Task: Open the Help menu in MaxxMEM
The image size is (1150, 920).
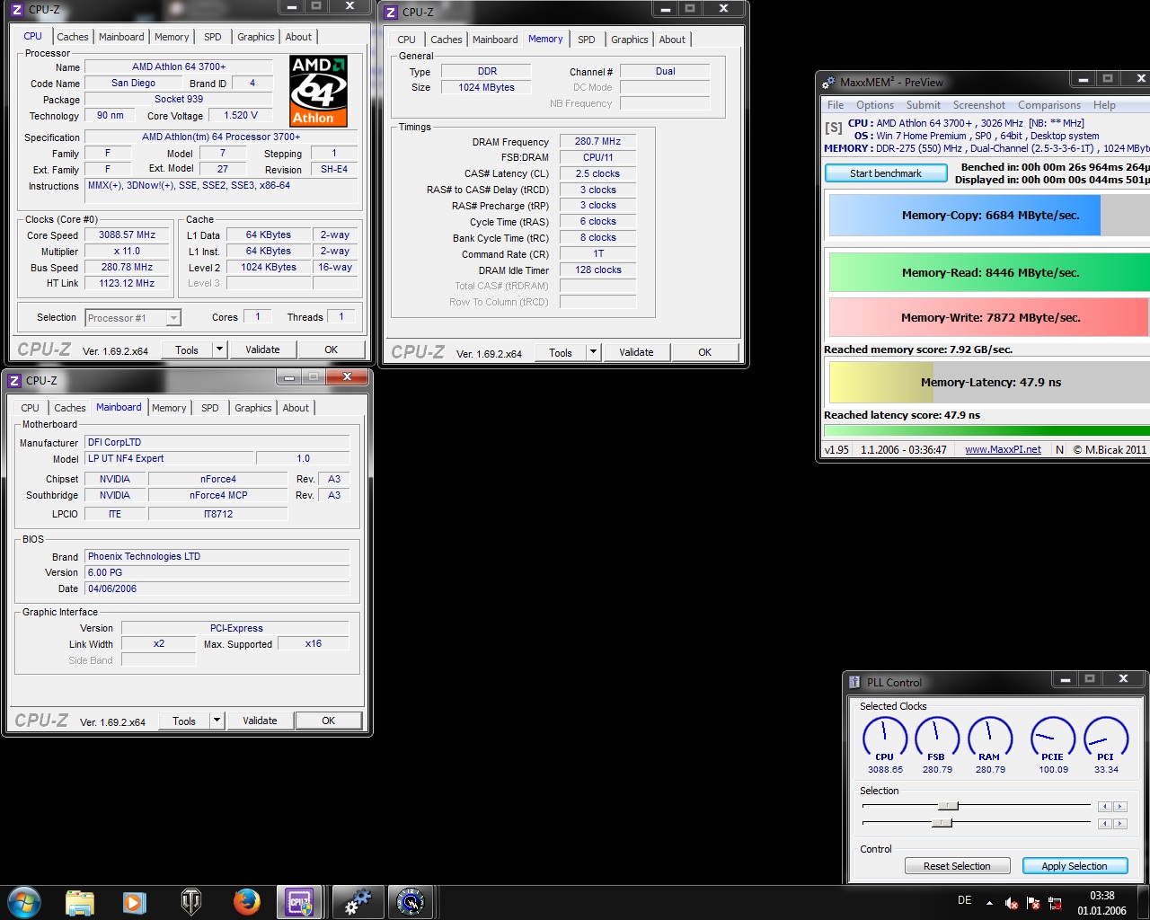Action: click(x=1104, y=105)
